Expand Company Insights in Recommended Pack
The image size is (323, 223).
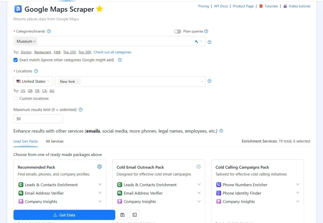pyautogui.click(x=100, y=201)
